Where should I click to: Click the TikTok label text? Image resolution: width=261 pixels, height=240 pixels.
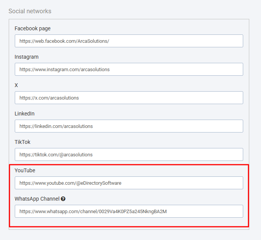click(x=22, y=142)
